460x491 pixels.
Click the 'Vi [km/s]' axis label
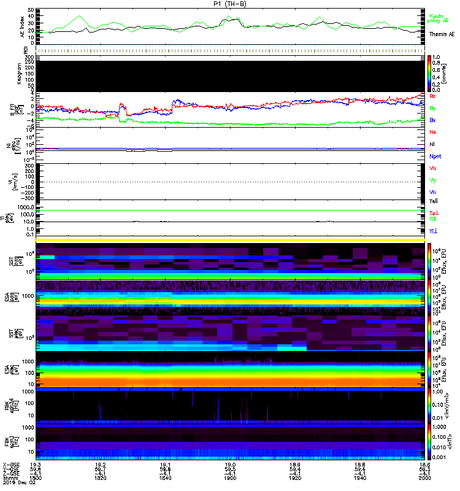(14, 182)
